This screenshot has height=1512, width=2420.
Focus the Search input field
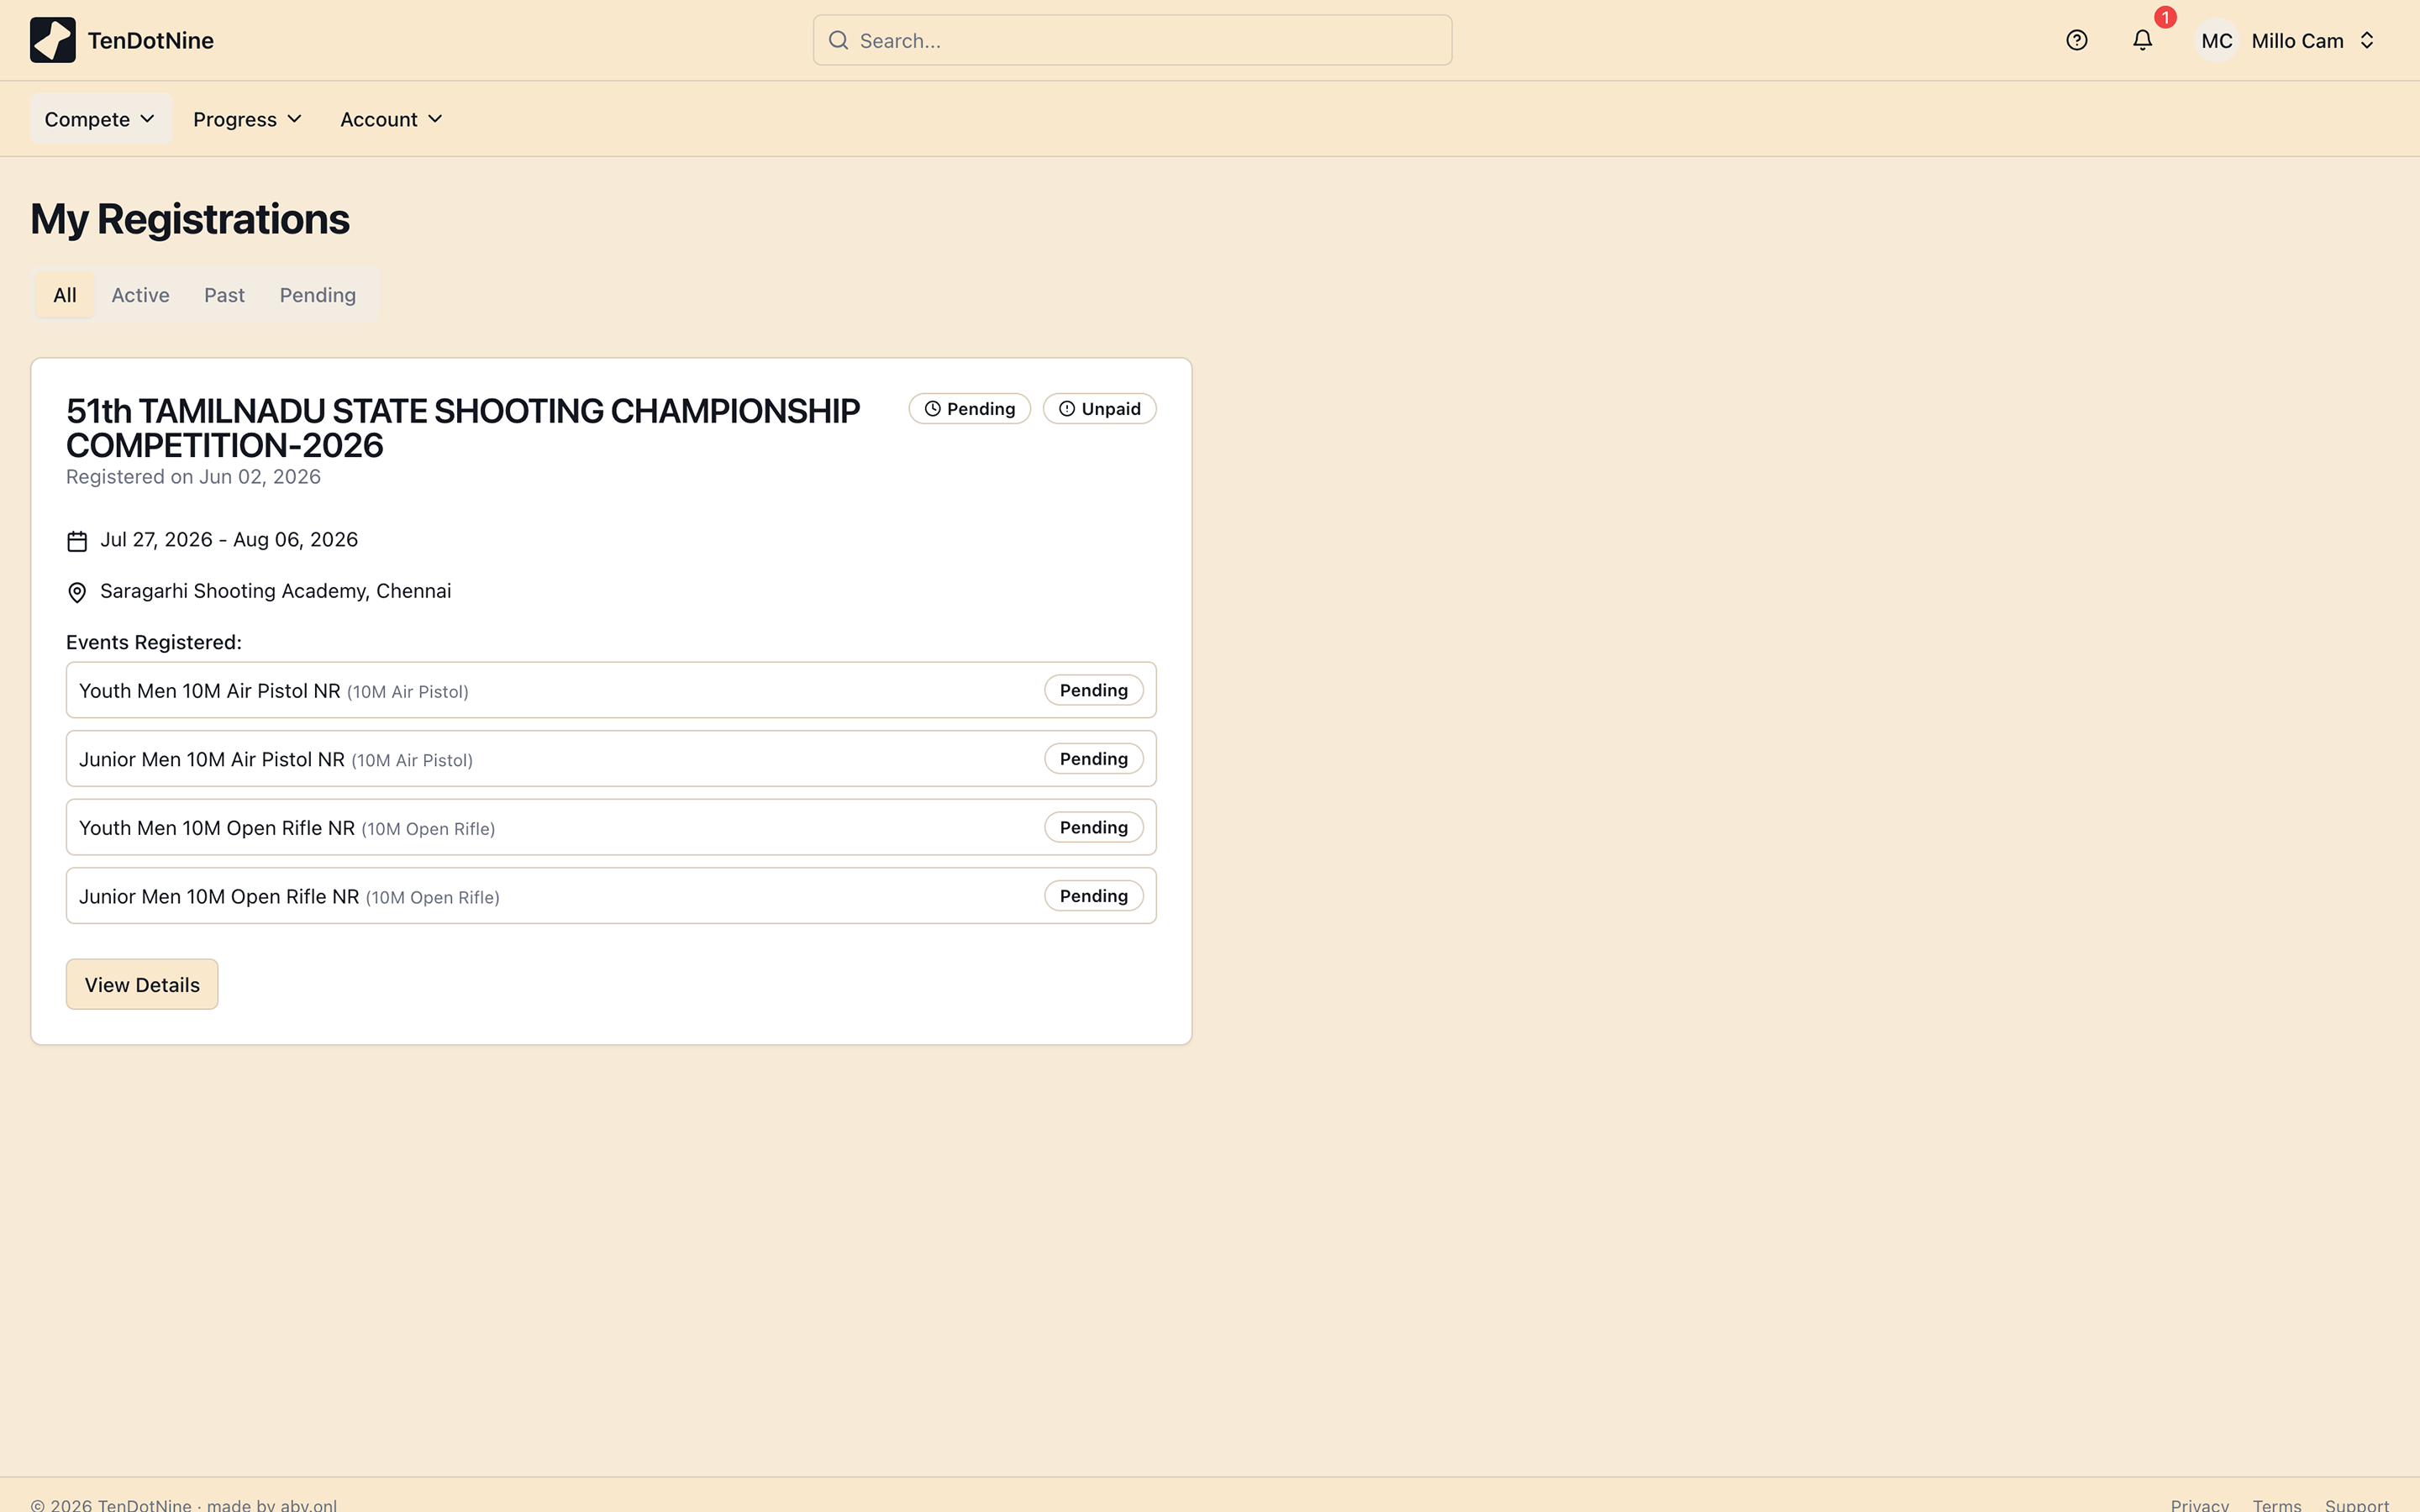(1132, 40)
